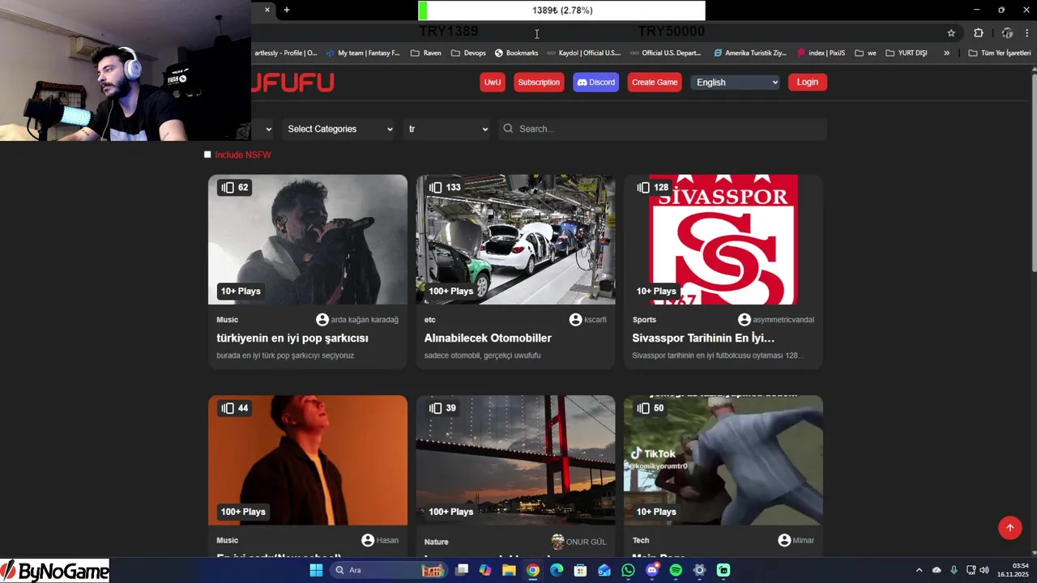Click the system tray microphone icon

(954, 570)
